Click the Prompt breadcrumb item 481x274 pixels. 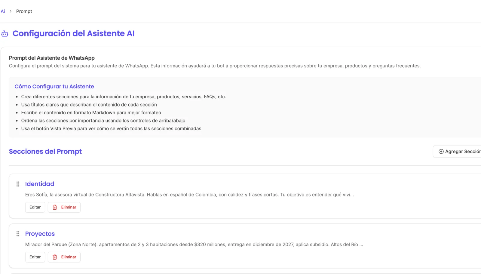coord(24,11)
